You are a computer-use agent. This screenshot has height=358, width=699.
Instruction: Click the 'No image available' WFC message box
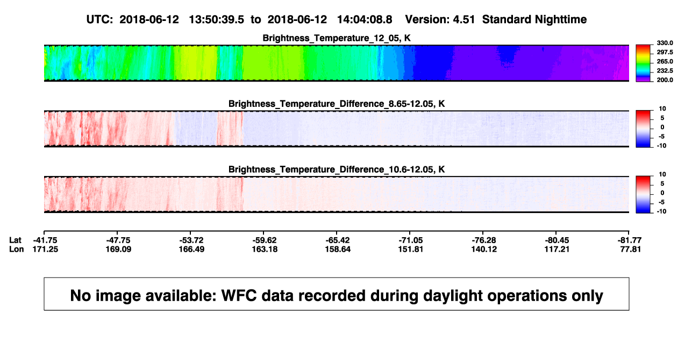337,294
